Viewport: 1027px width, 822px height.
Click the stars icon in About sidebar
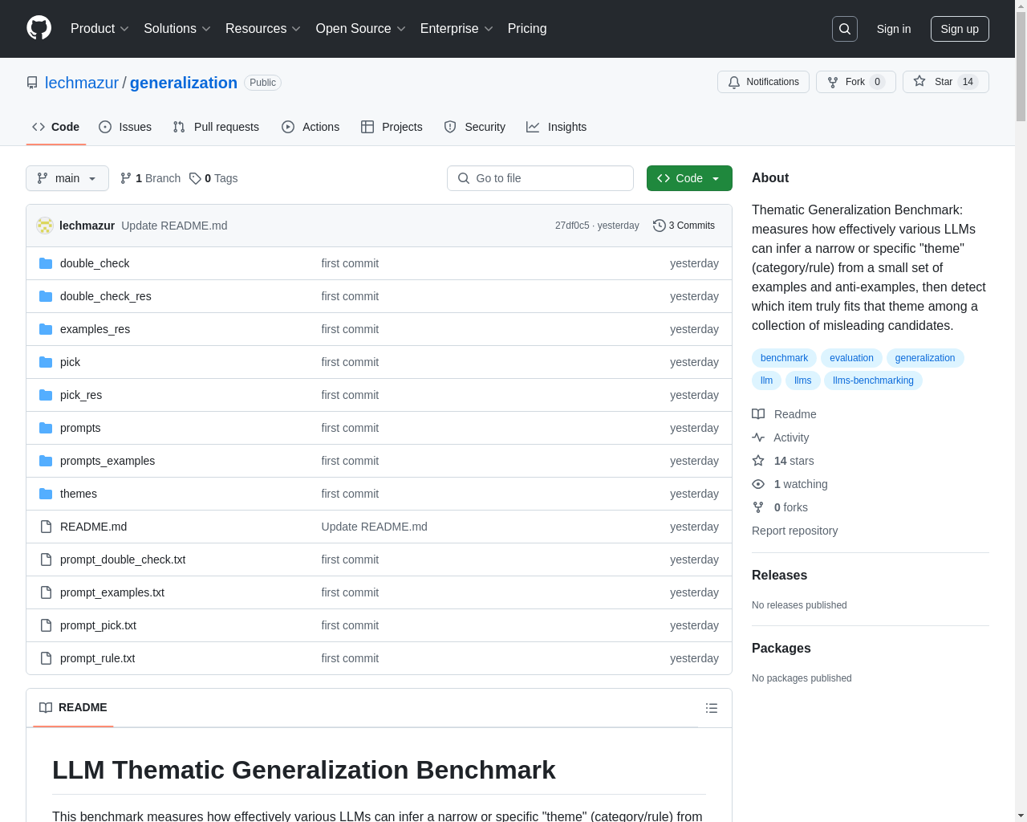[758, 461]
